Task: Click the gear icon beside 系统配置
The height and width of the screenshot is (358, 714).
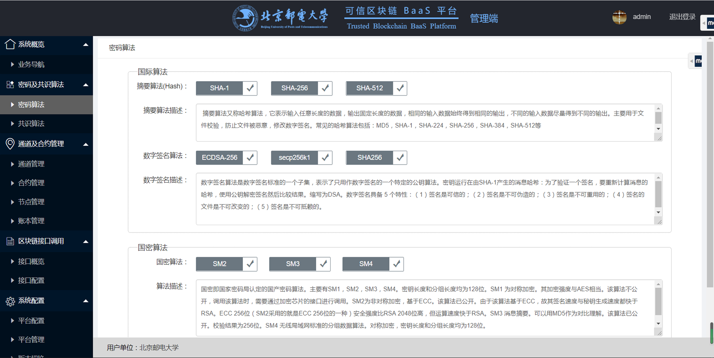Action: [10, 301]
